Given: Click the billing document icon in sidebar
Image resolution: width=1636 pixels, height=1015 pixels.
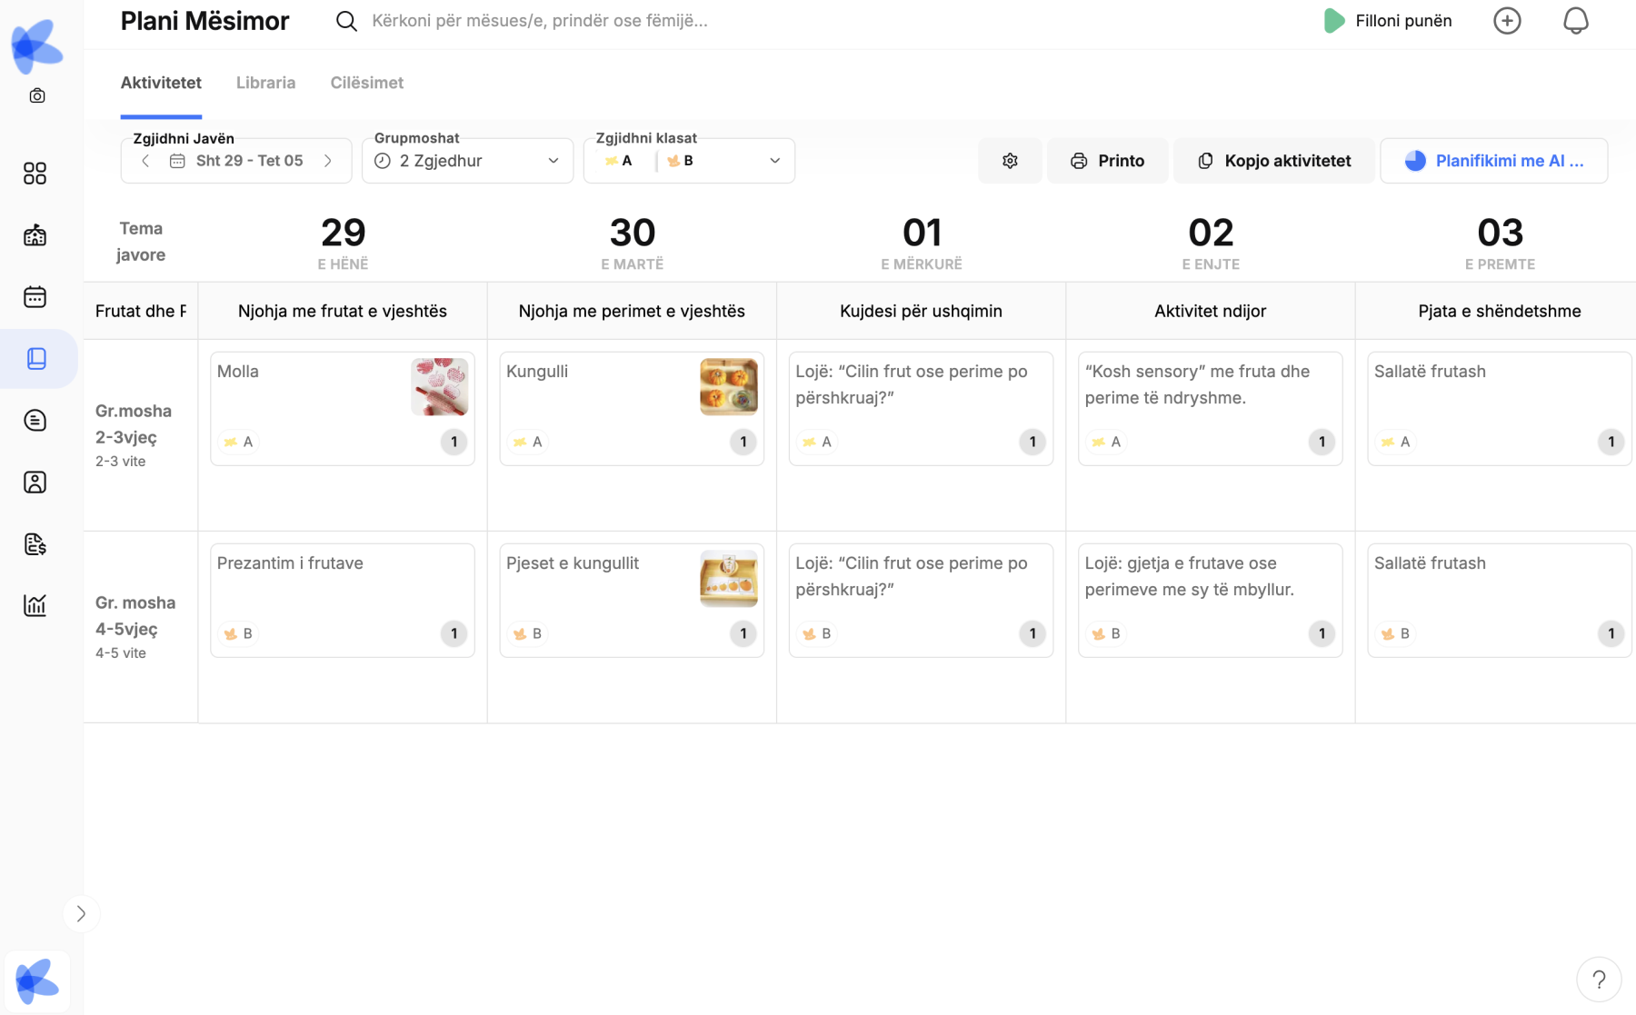Looking at the screenshot, I should [x=35, y=544].
